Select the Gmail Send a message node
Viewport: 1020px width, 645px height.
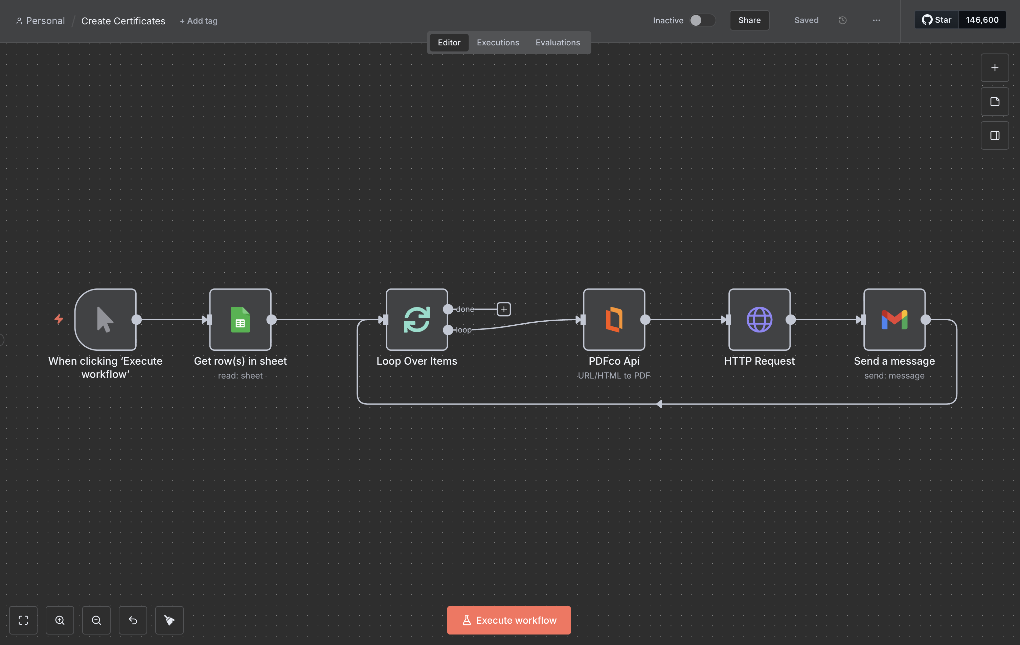[894, 319]
